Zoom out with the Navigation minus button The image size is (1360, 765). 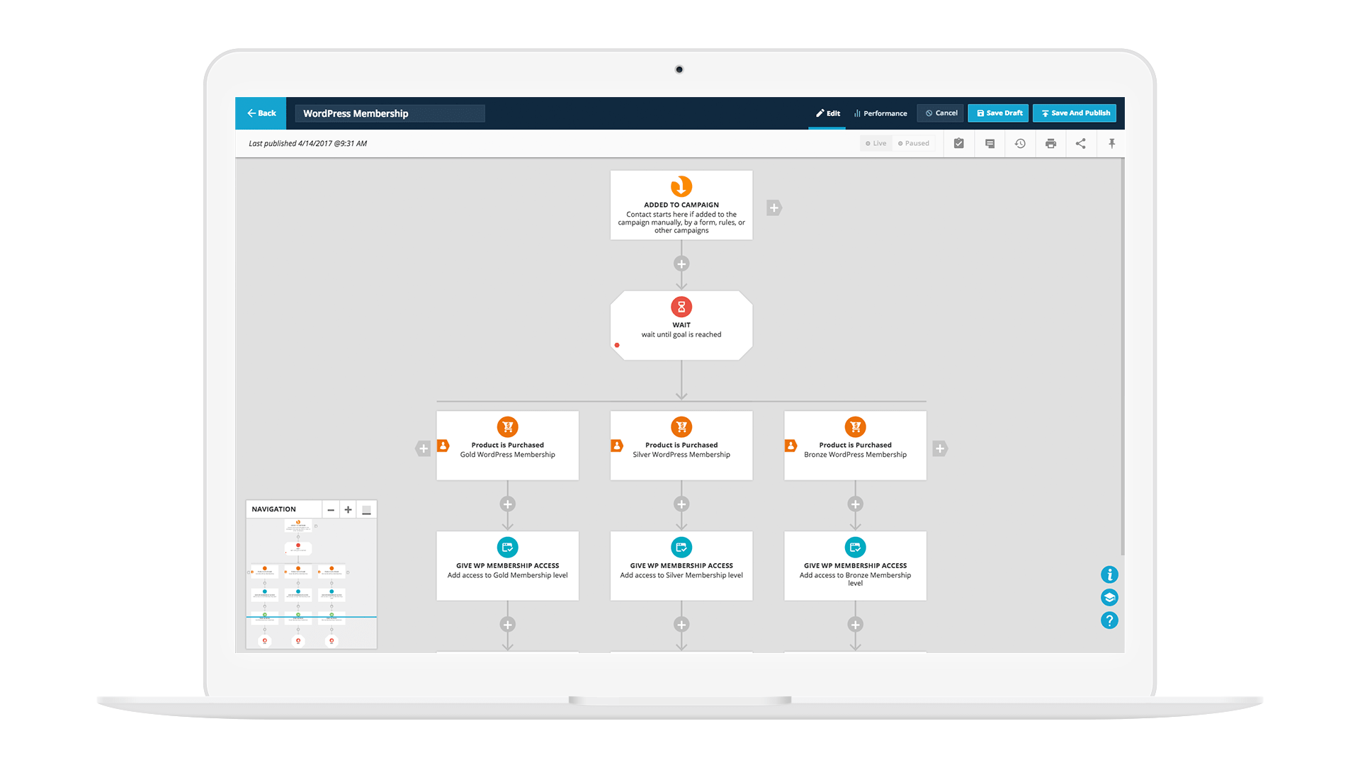click(331, 510)
